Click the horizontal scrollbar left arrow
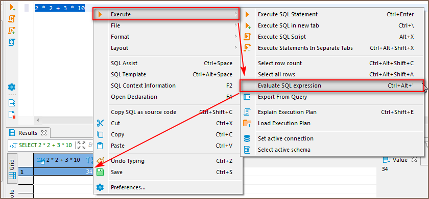Screen dimensions: 429x199 pyautogui.click(x=38, y=120)
